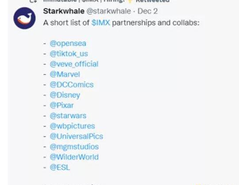Visit the @UniversalPics mention

tap(76, 137)
